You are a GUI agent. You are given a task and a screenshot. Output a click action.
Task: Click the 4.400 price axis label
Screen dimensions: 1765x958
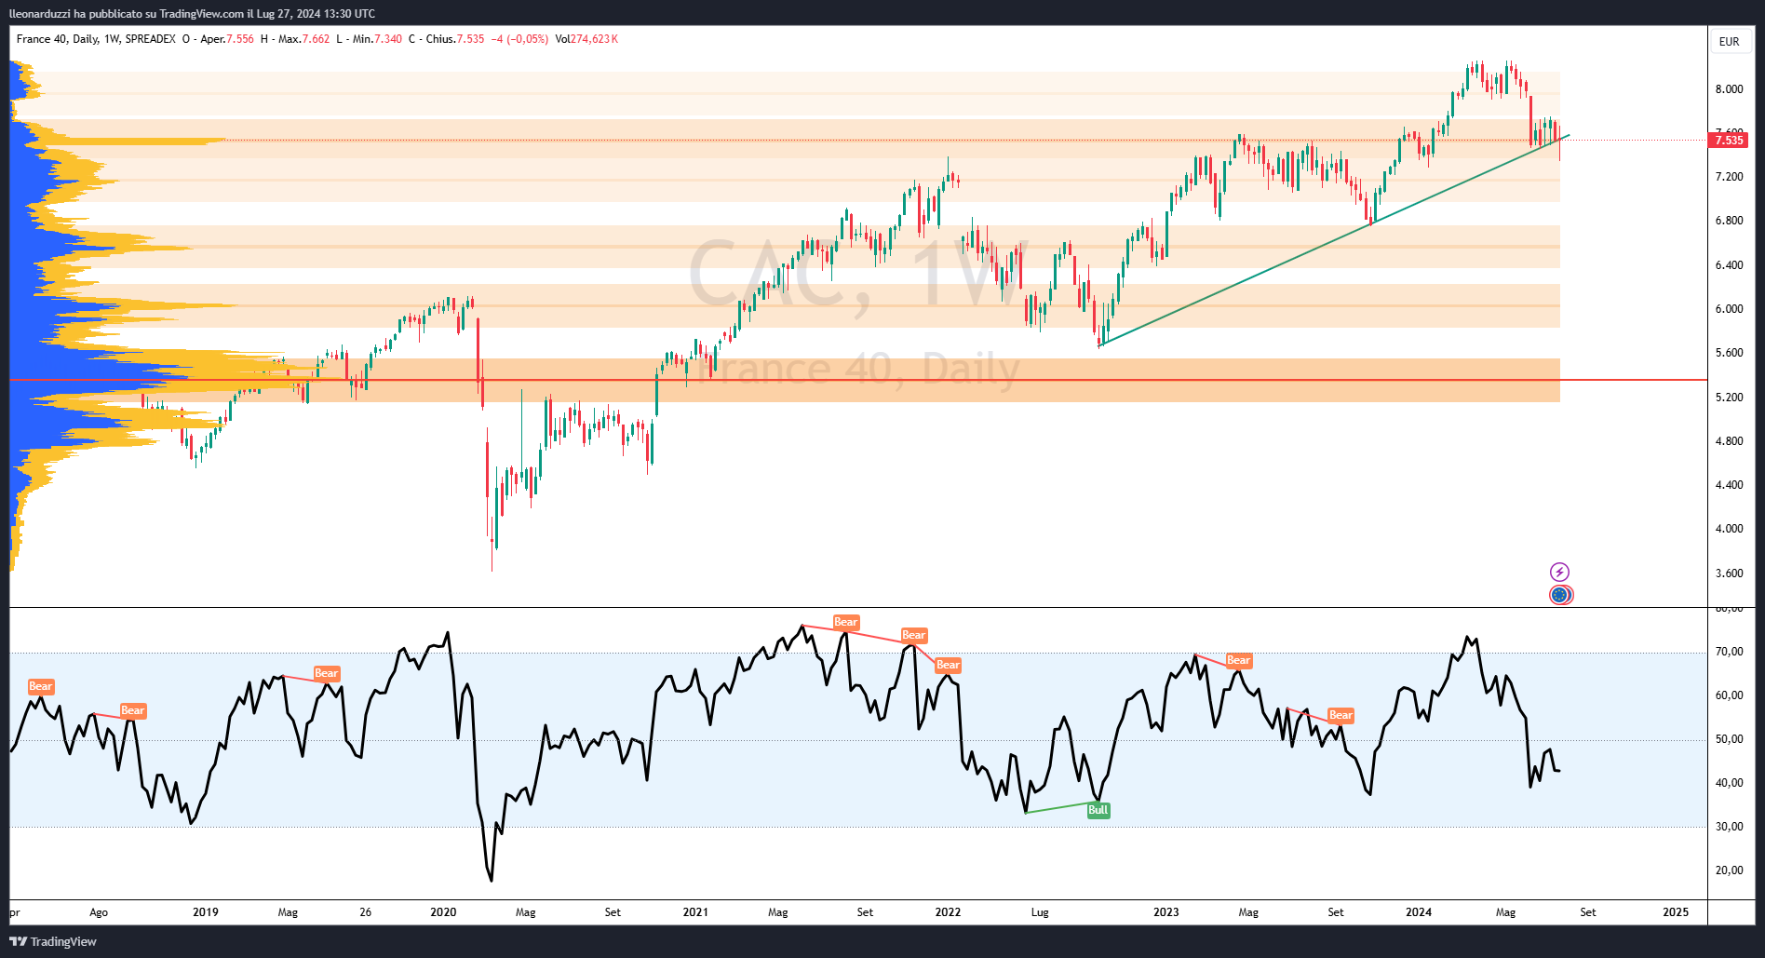(x=1729, y=485)
